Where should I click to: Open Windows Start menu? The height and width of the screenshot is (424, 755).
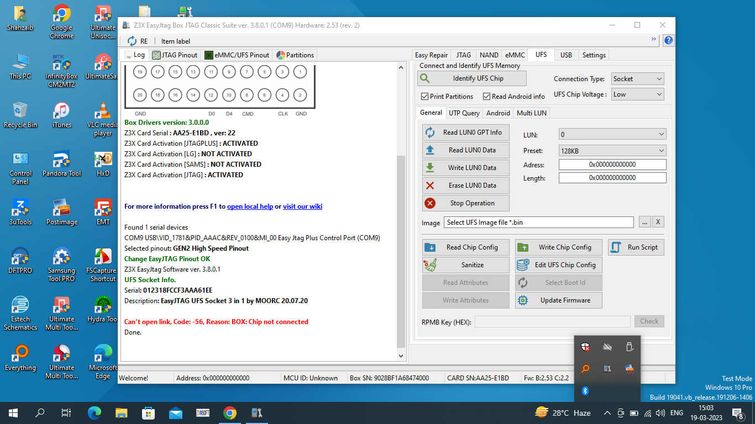pyautogui.click(x=13, y=413)
